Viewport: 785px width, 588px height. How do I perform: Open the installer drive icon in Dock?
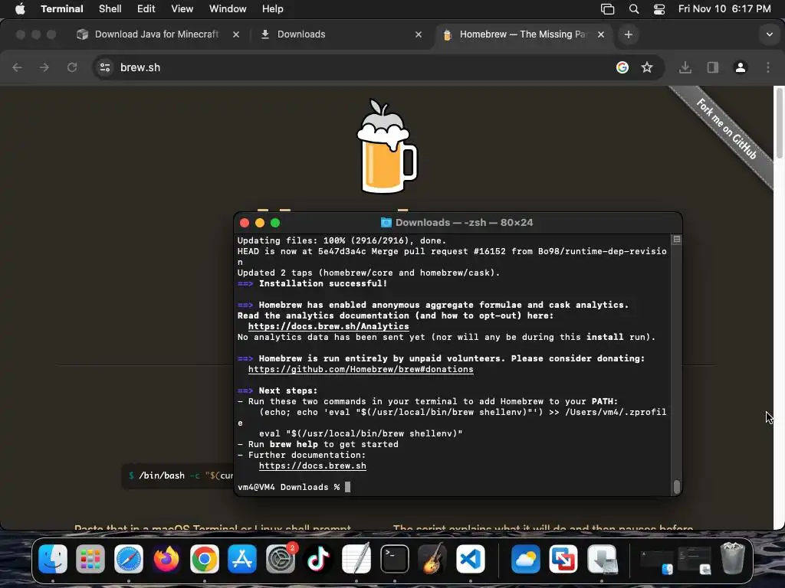(x=602, y=558)
